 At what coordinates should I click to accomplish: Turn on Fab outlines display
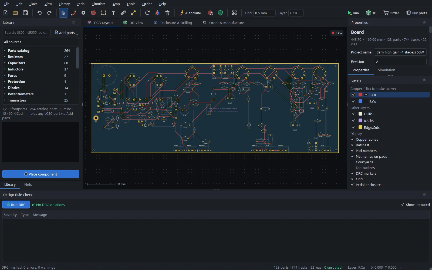click(352, 168)
